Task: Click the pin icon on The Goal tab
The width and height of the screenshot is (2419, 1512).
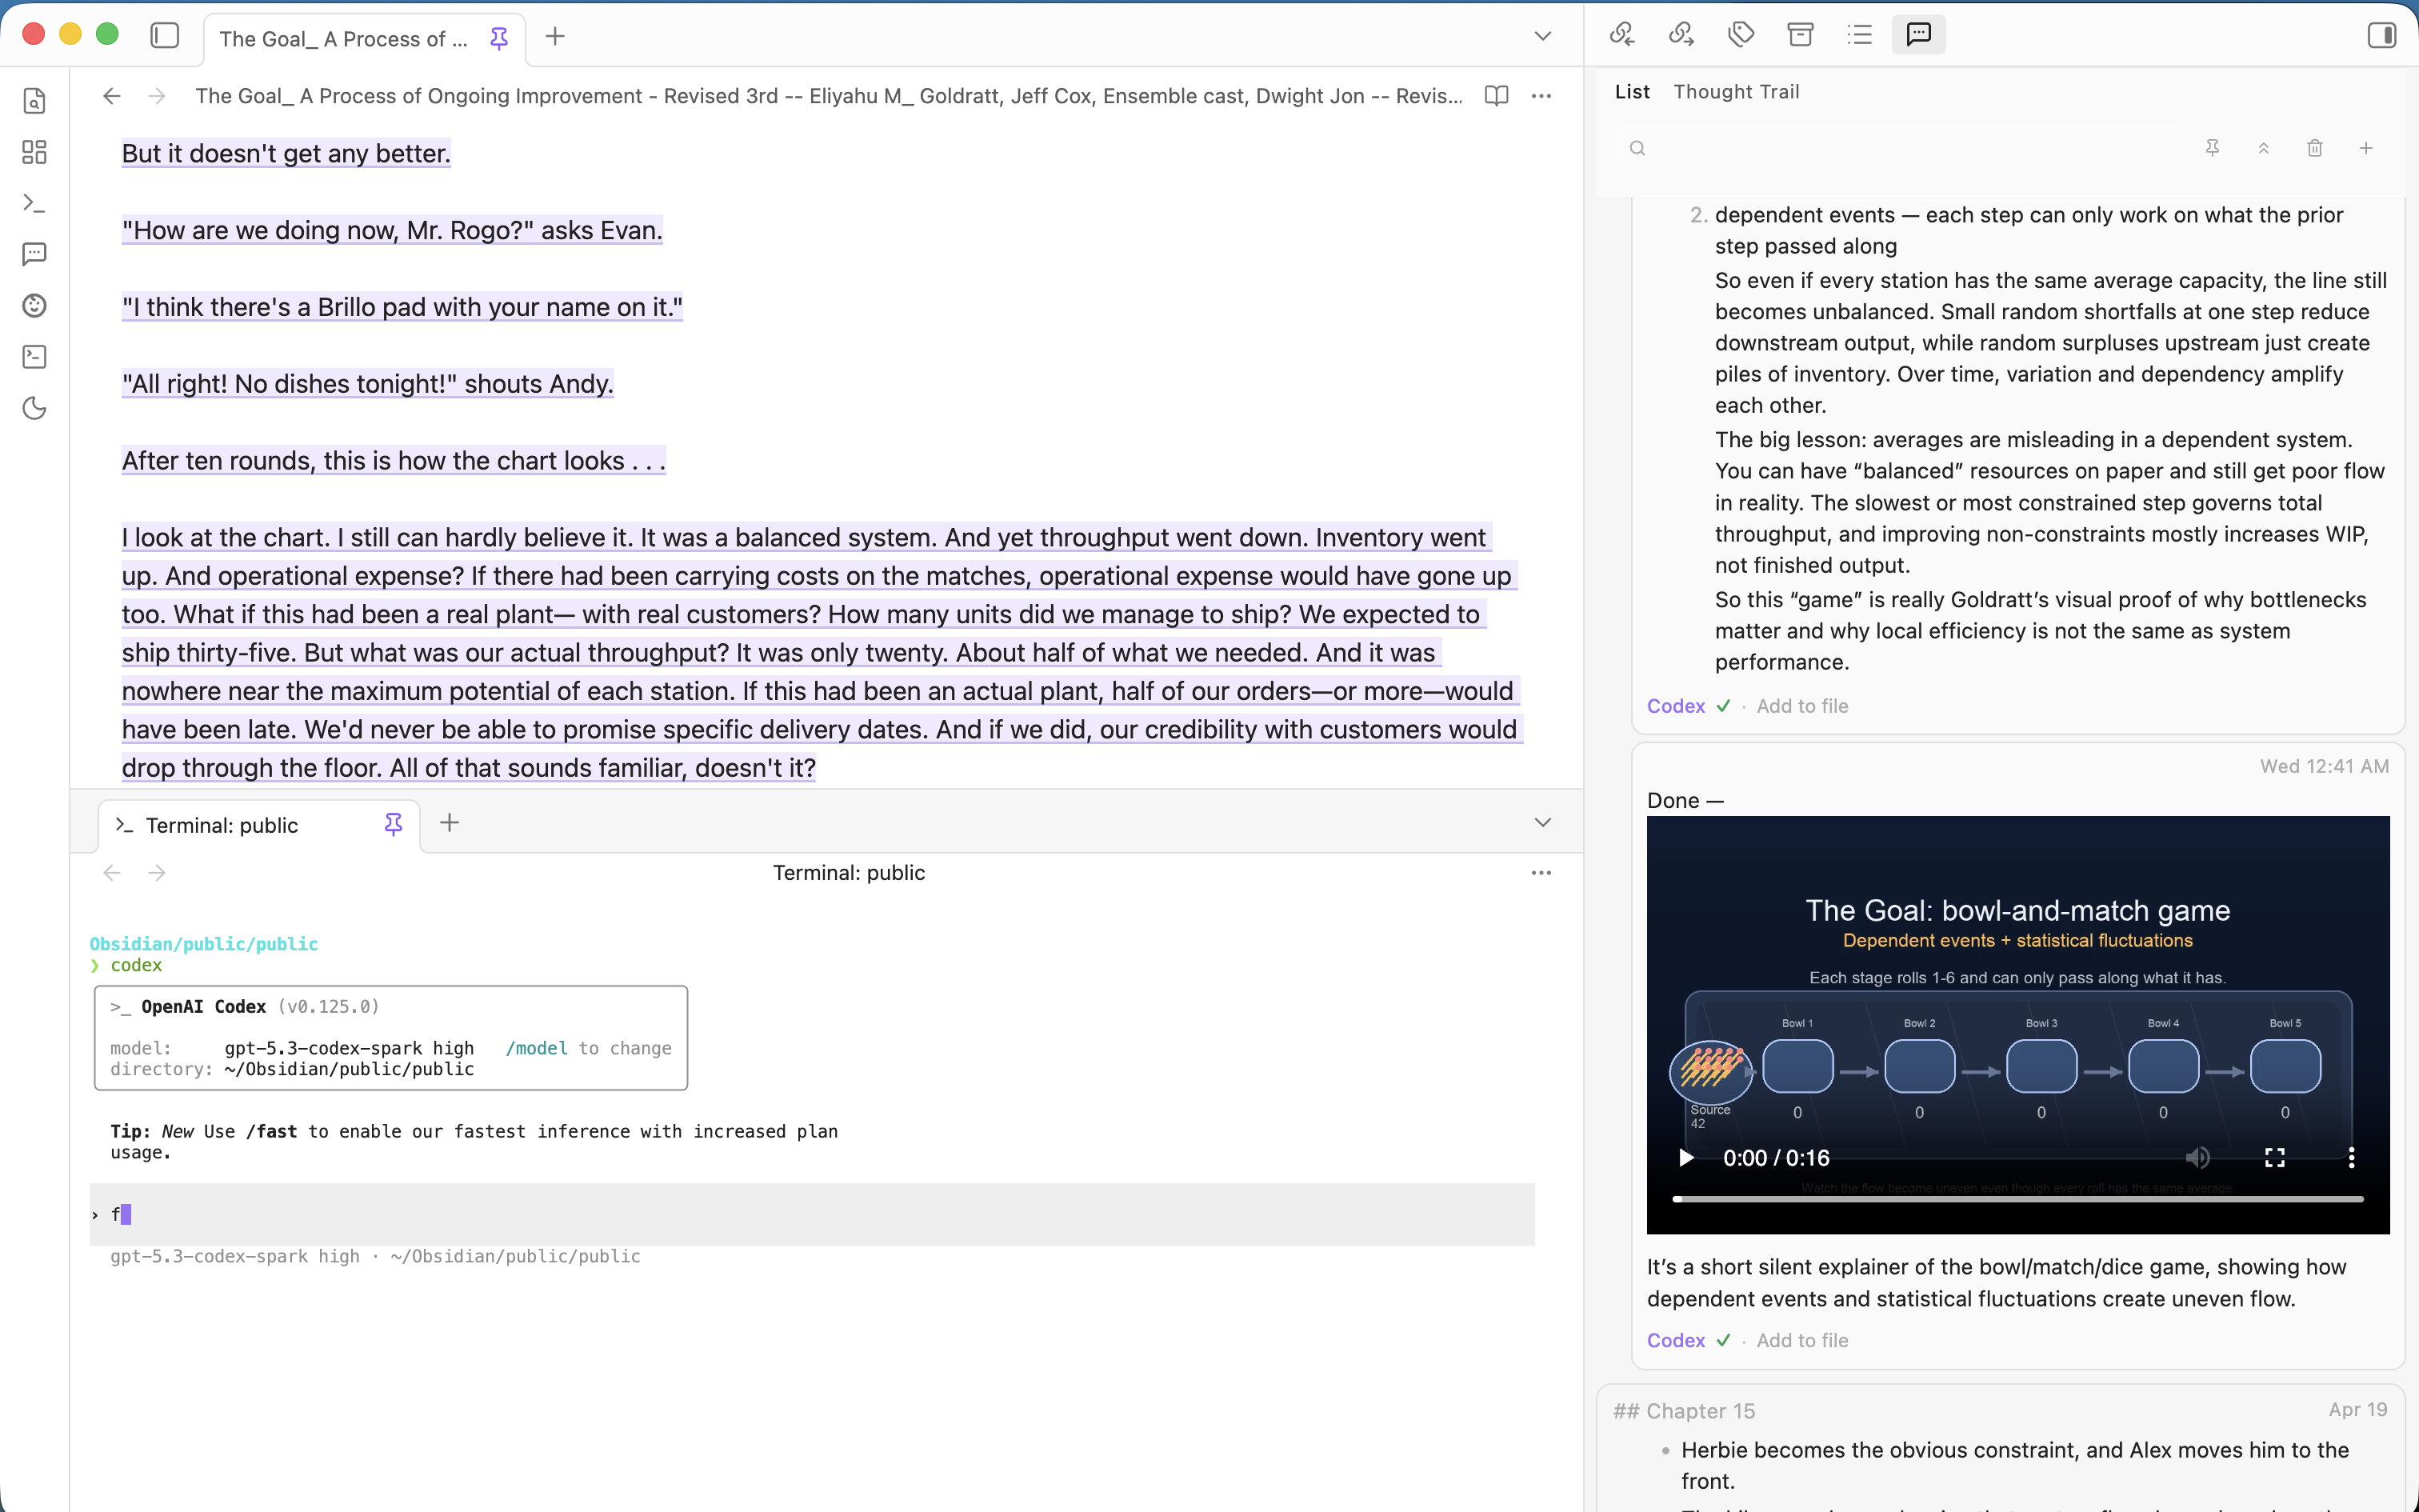Action: click(499, 38)
